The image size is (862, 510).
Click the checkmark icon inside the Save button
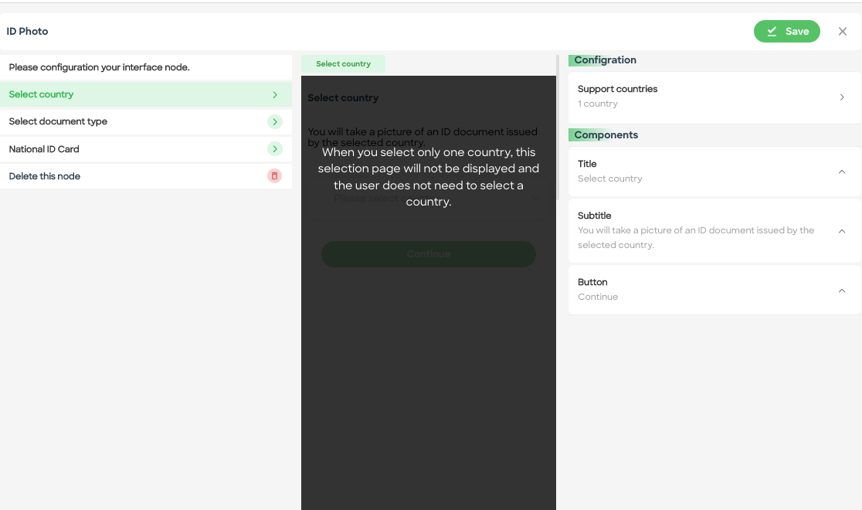pos(772,31)
